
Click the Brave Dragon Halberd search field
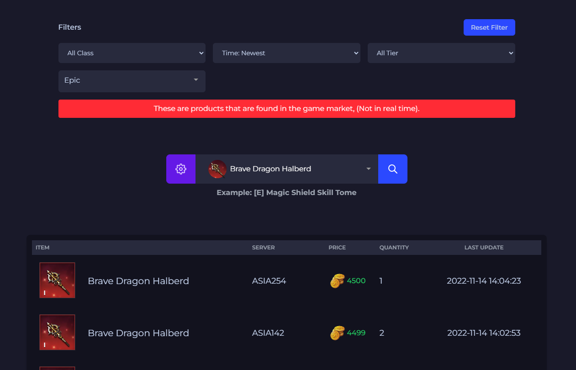pos(287,169)
